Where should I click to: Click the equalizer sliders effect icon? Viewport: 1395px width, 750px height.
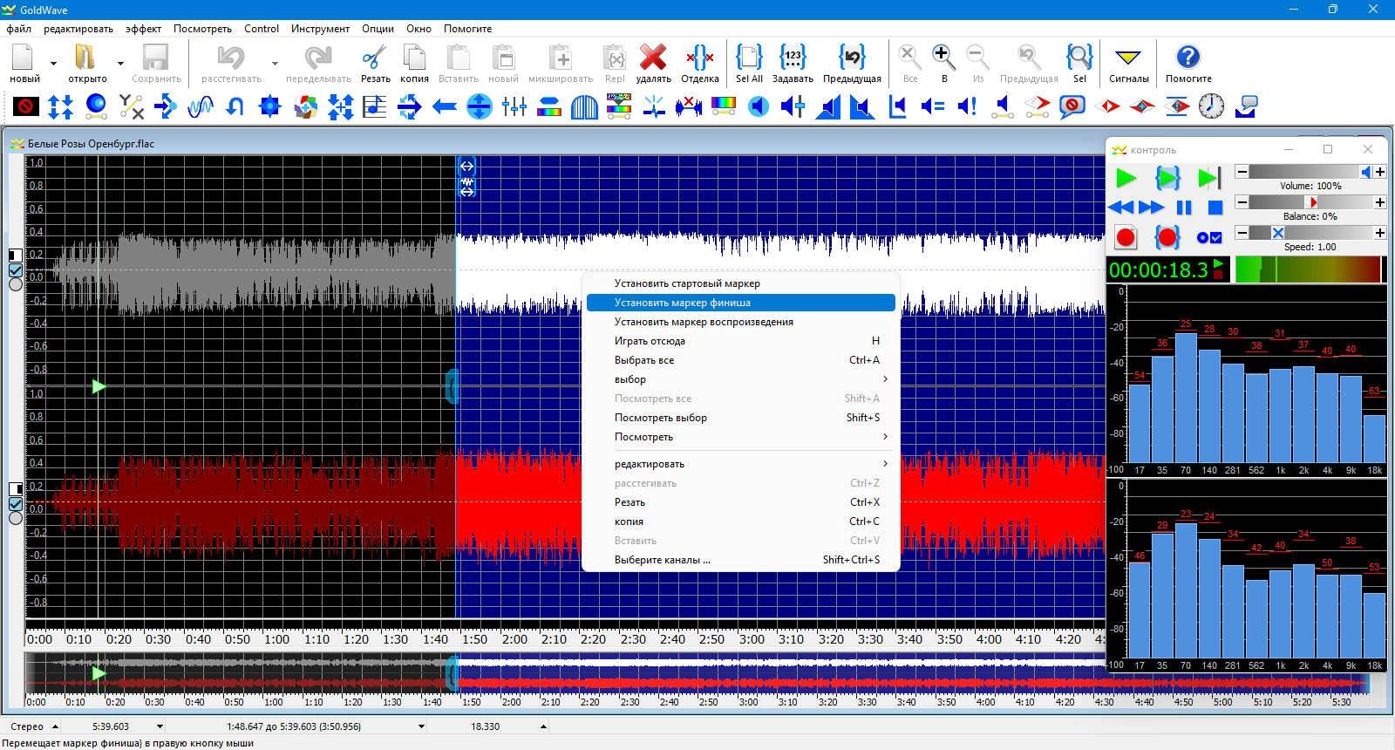514,106
